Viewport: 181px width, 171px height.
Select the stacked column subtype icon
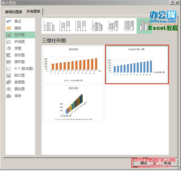pyautogui.click(x=65, y=26)
